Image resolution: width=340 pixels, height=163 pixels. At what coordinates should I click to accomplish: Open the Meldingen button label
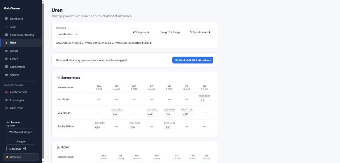(x=15, y=157)
